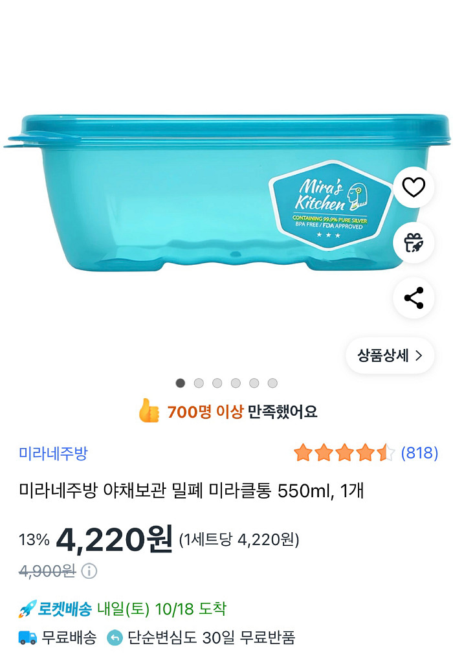Tap the blue container product image
The image size is (453, 663).
coord(162,194)
